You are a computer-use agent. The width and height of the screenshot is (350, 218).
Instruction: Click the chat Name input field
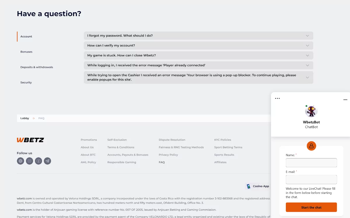click(311, 163)
